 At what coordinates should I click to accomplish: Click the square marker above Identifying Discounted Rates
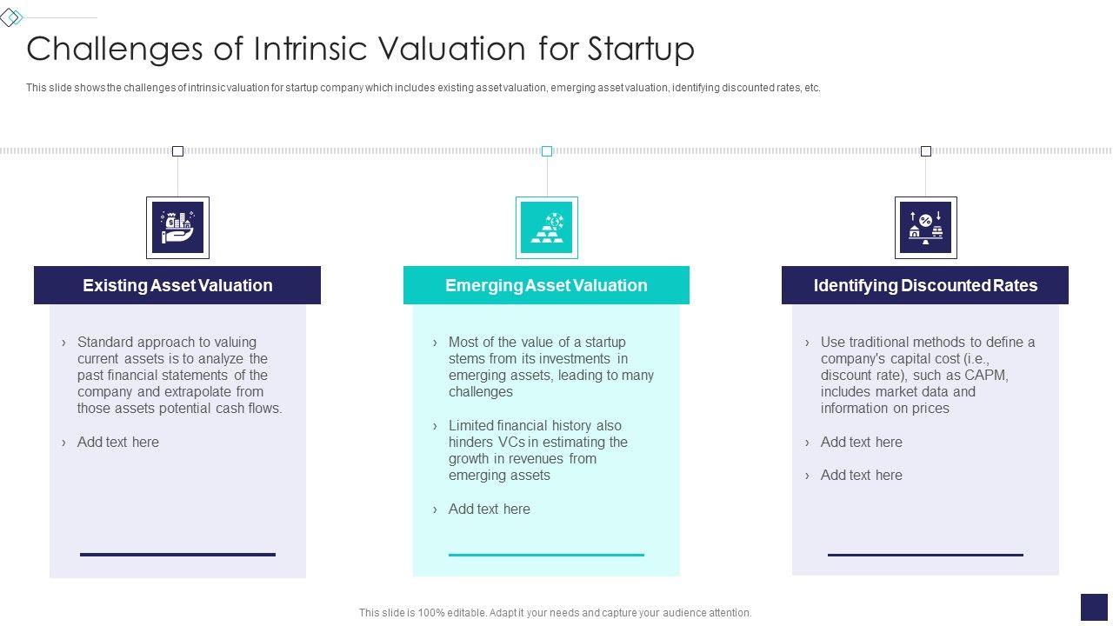(x=926, y=151)
